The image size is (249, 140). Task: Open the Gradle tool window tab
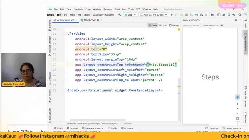point(245,24)
